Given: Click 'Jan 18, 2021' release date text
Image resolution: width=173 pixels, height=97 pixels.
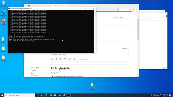Looking at the screenshot, I should (35, 68).
